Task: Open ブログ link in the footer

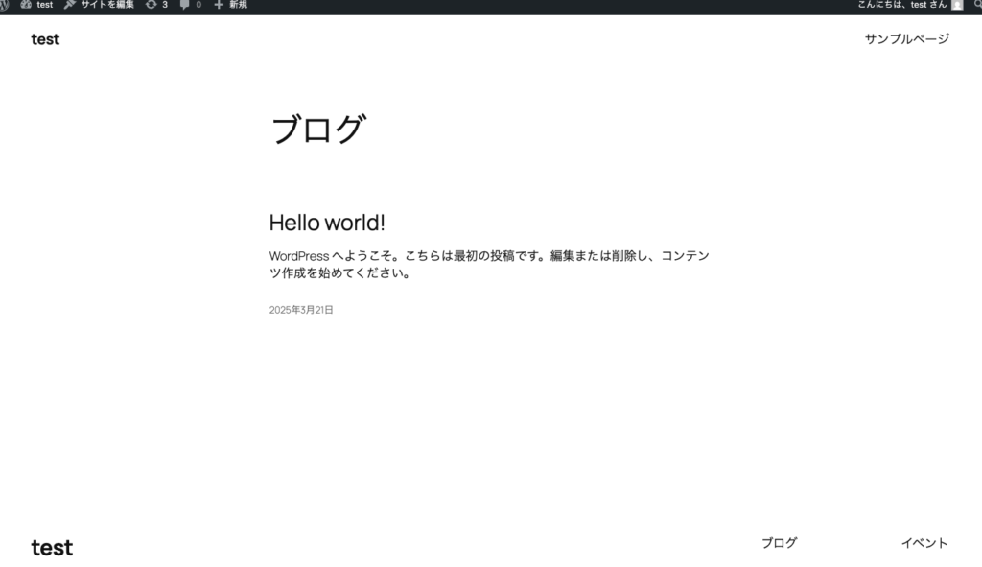Action: 779,543
